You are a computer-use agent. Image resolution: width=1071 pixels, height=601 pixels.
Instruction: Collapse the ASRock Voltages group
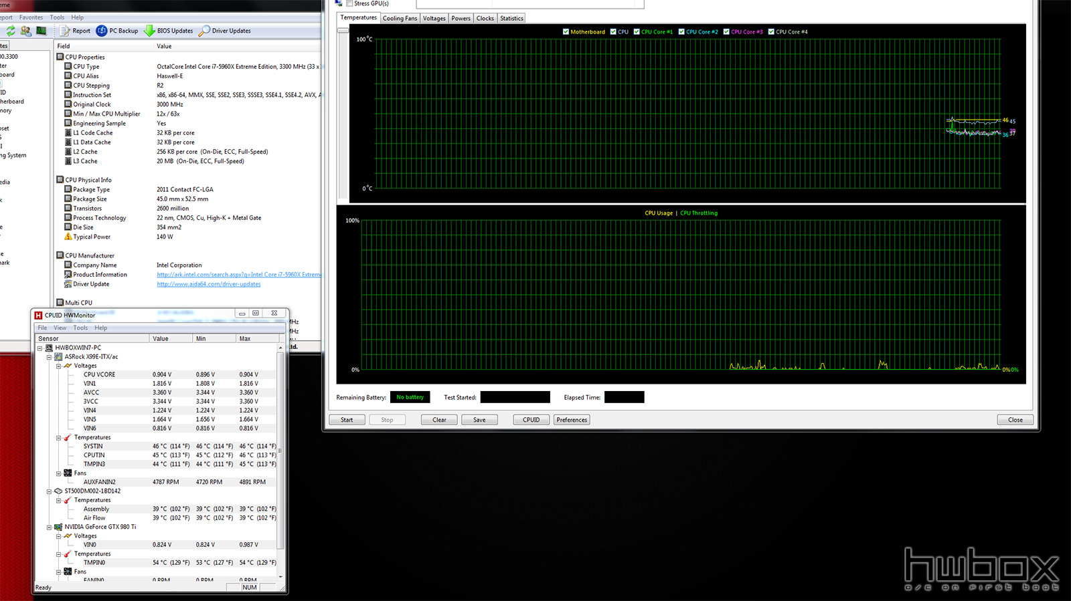click(x=58, y=366)
